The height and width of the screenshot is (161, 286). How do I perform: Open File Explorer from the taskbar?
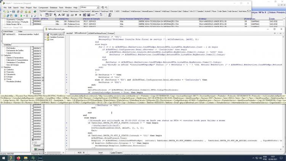(26, 158)
